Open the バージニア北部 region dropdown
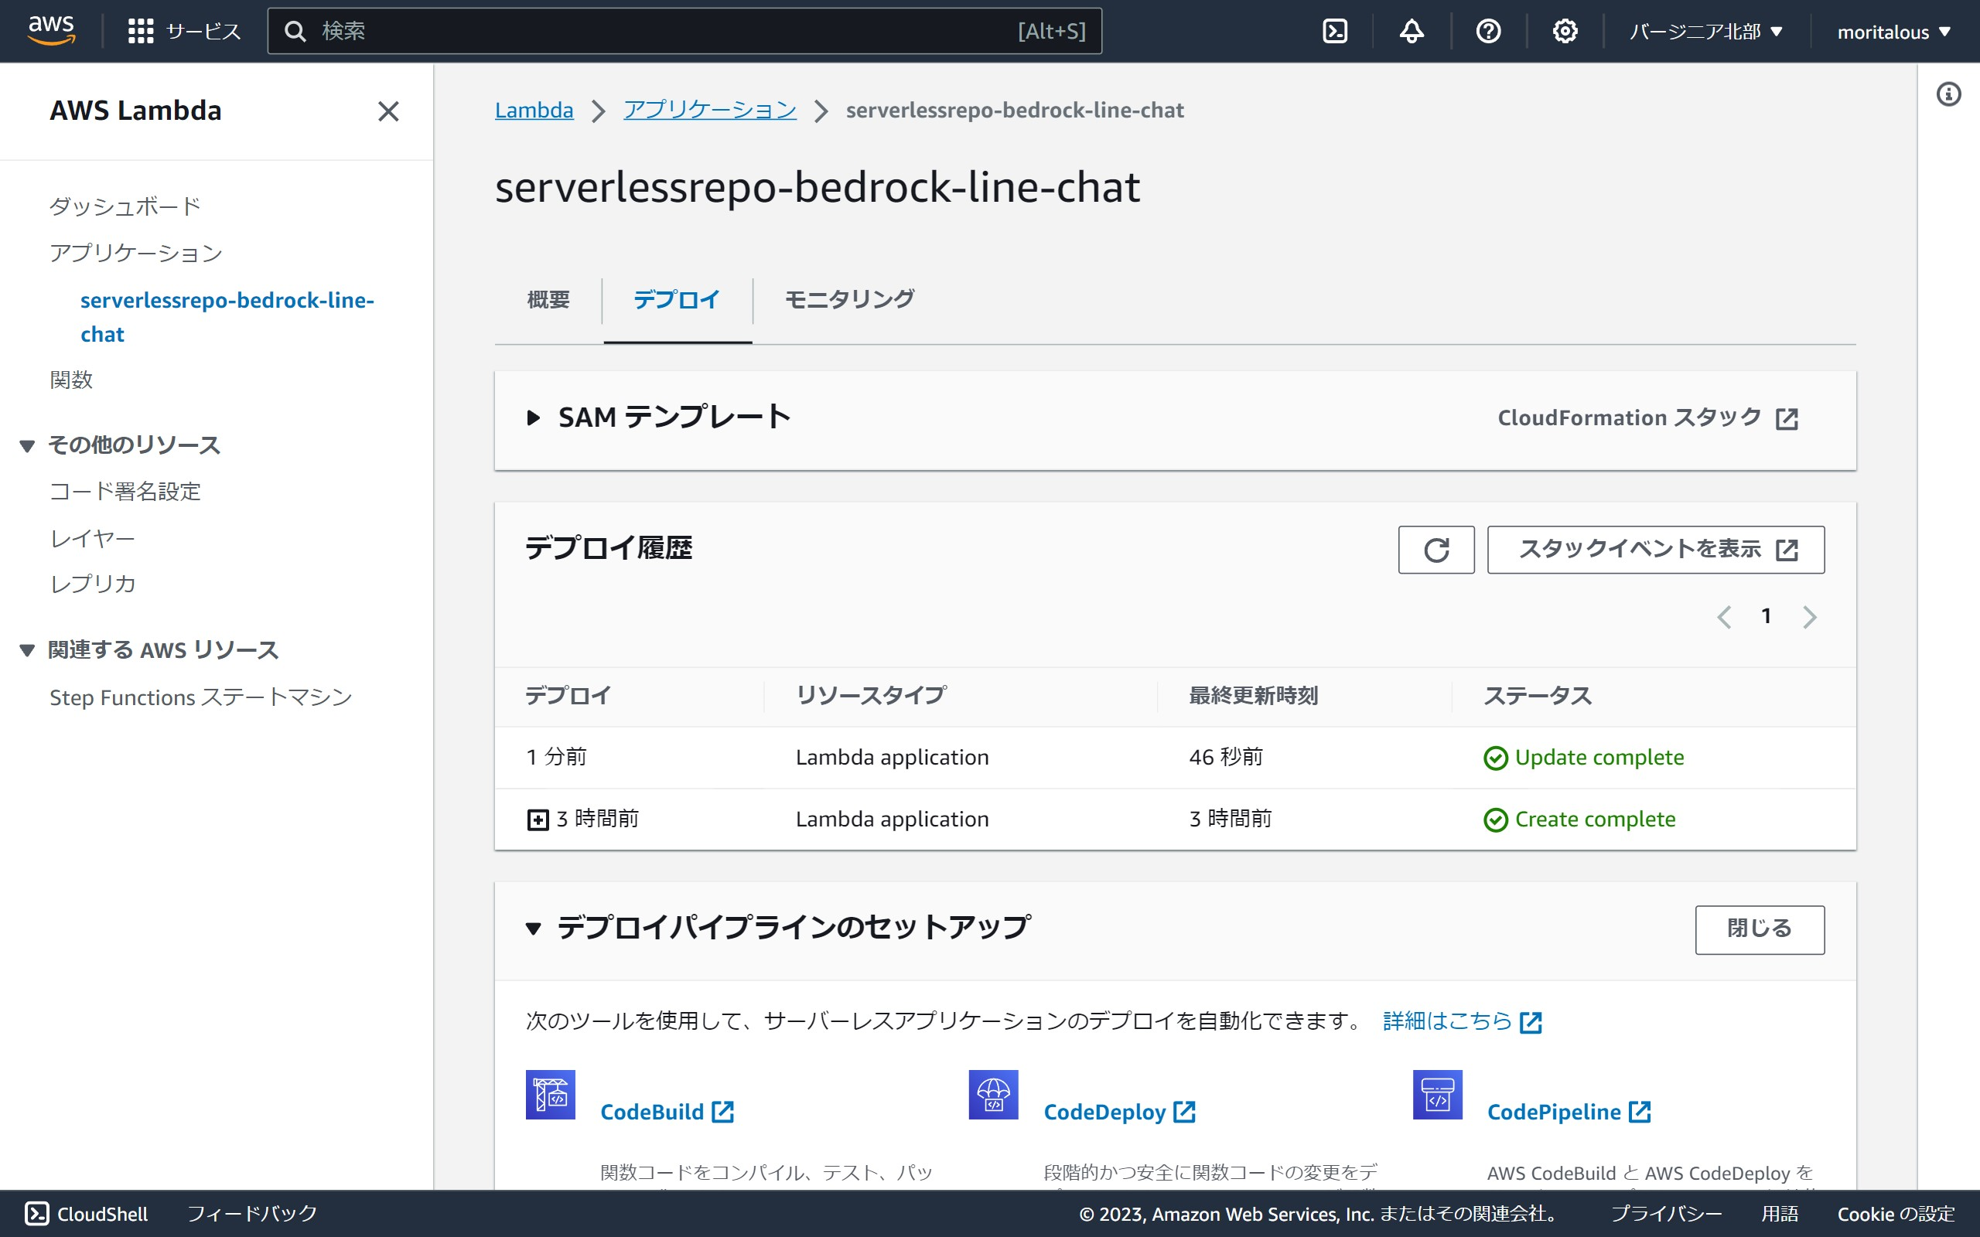Viewport: 1980px width, 1237px height. coord(1705,32)
